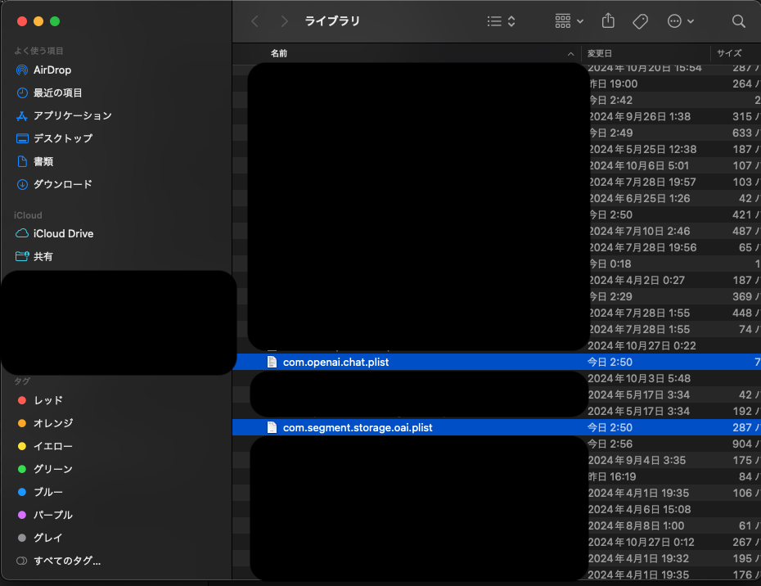Click 2024年9月4日 3:35 date cell
Viewport: 761px width, 586px height.
(637, 460)
